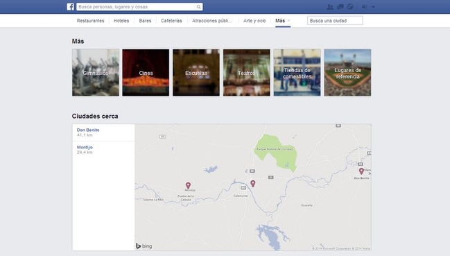The height and width of the screenshot is (256, 450).
Task: Click the Facebook logo icon
Action: (70, 7)
